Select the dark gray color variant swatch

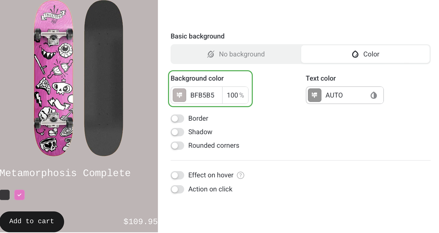coord(5,195)
